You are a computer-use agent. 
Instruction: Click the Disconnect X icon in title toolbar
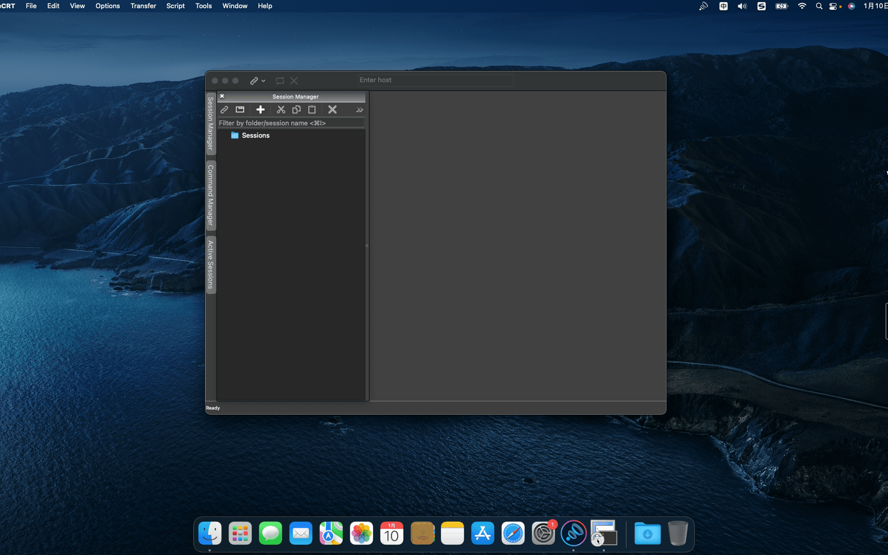(294, 81)
